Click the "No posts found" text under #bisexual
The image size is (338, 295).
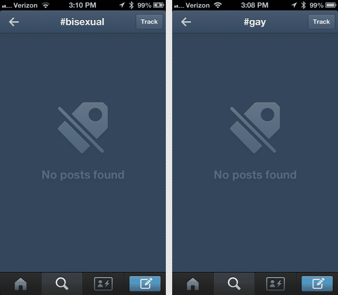83,175
